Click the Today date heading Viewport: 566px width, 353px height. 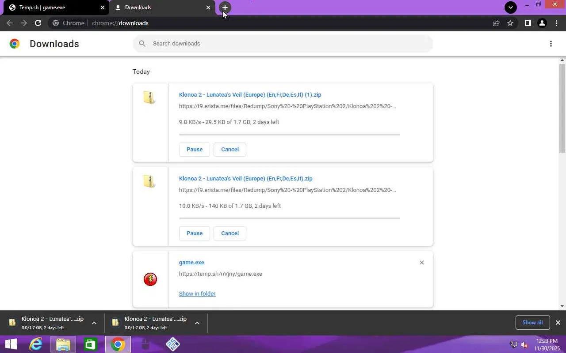[141, 71]
